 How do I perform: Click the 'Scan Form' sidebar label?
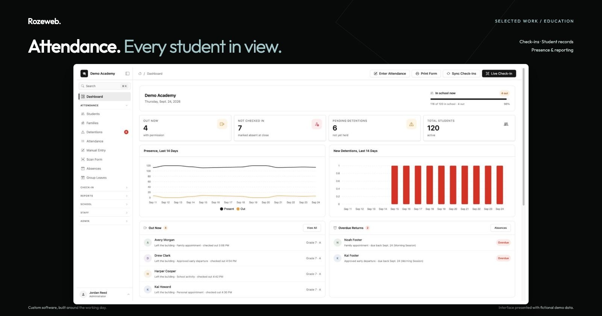94,160
